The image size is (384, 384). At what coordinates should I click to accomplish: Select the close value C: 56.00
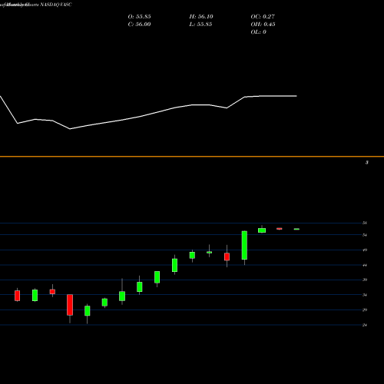[x=139, y=25]
